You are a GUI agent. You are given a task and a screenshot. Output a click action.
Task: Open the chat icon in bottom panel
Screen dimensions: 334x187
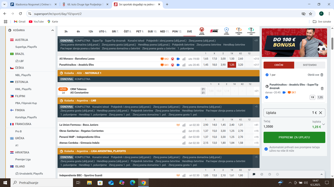coord(254,174)
